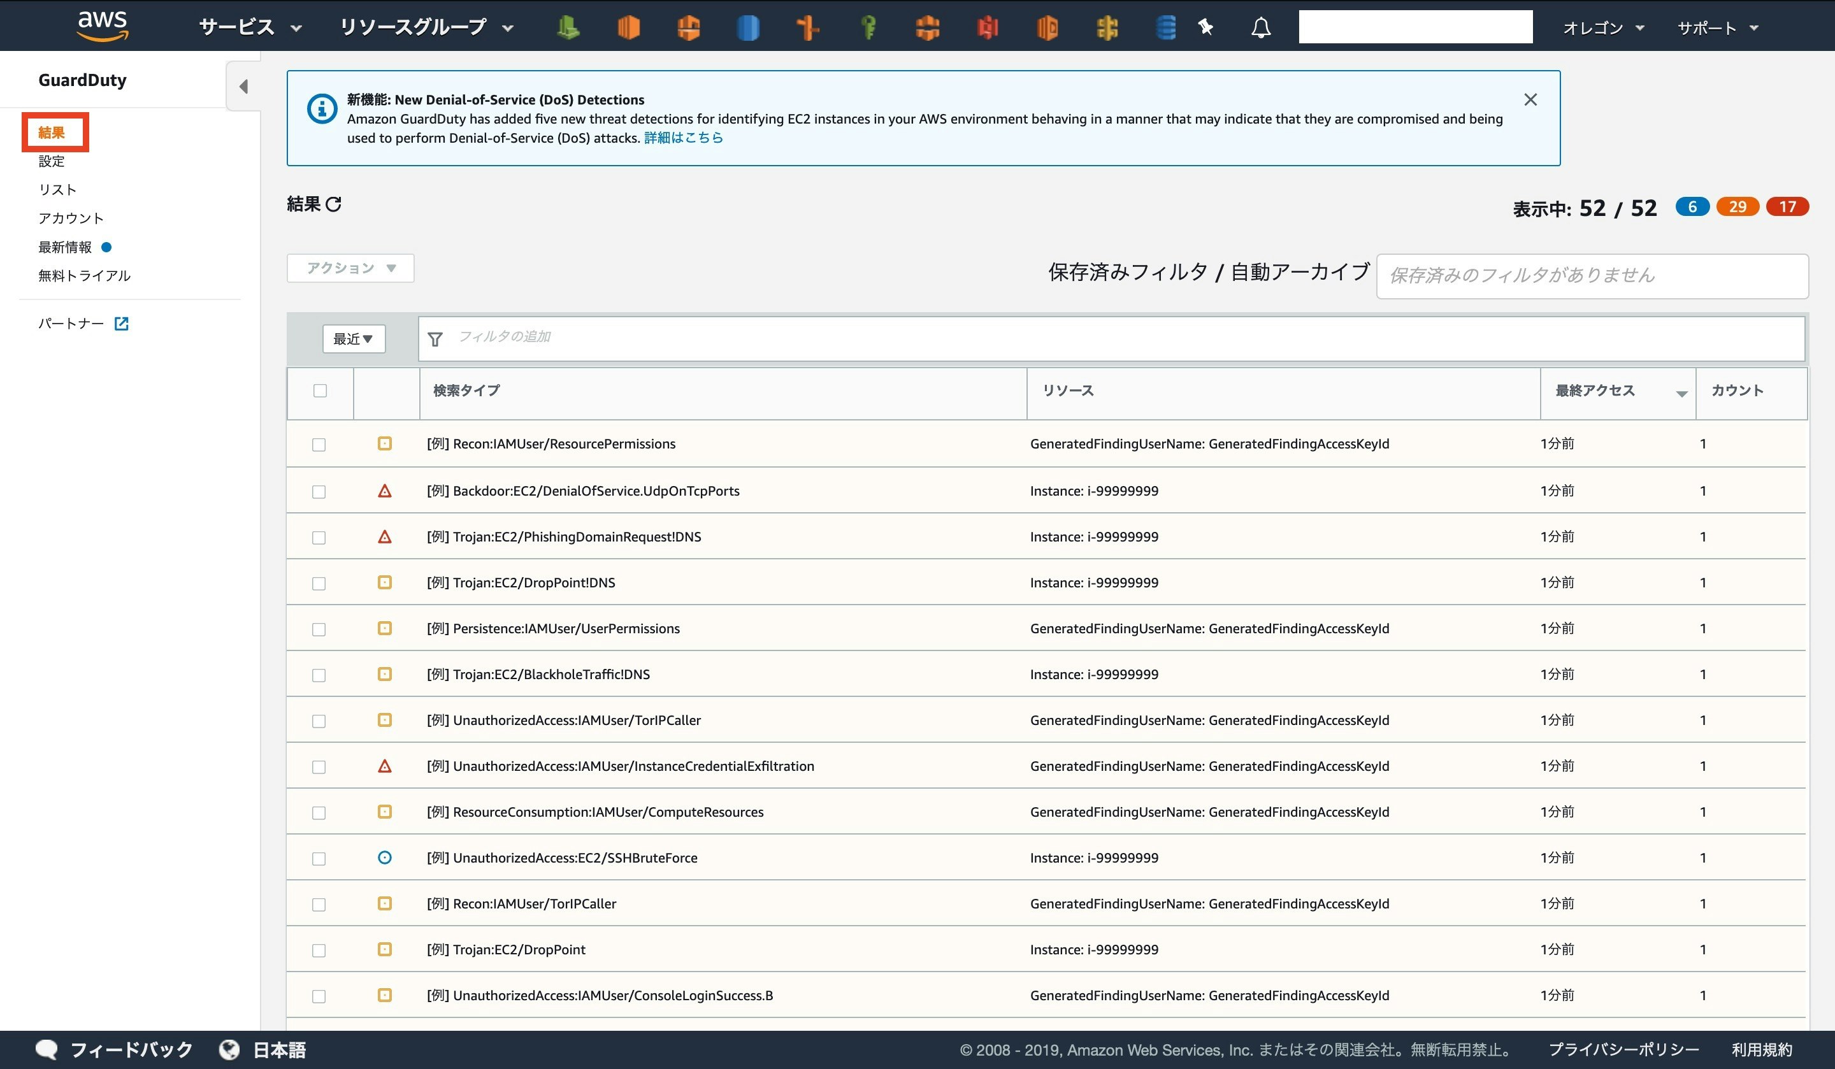Select リスト in the sidebar

[57, 189]
